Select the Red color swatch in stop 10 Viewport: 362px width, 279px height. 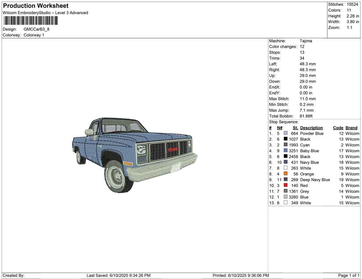(x=286, y=186)
